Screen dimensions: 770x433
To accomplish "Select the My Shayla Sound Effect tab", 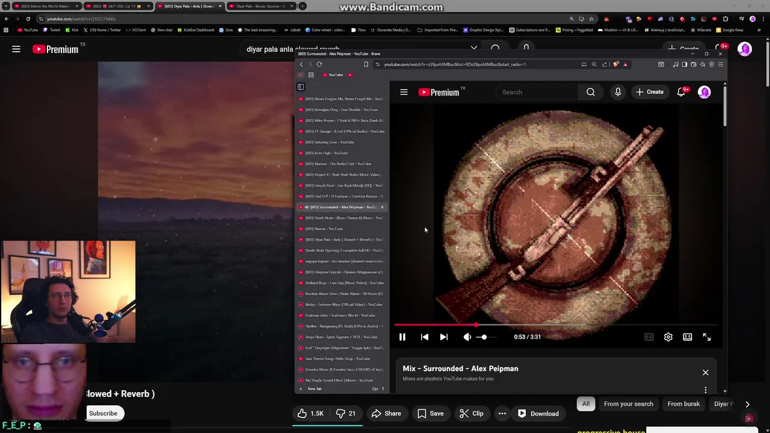I will (342, 380).
